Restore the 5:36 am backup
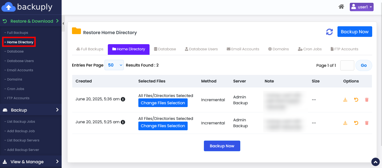 356,100
